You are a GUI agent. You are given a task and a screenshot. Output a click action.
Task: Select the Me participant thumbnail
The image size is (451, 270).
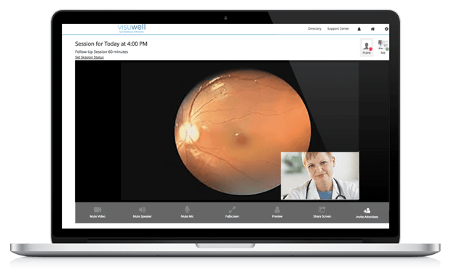(x=383, y=47)
